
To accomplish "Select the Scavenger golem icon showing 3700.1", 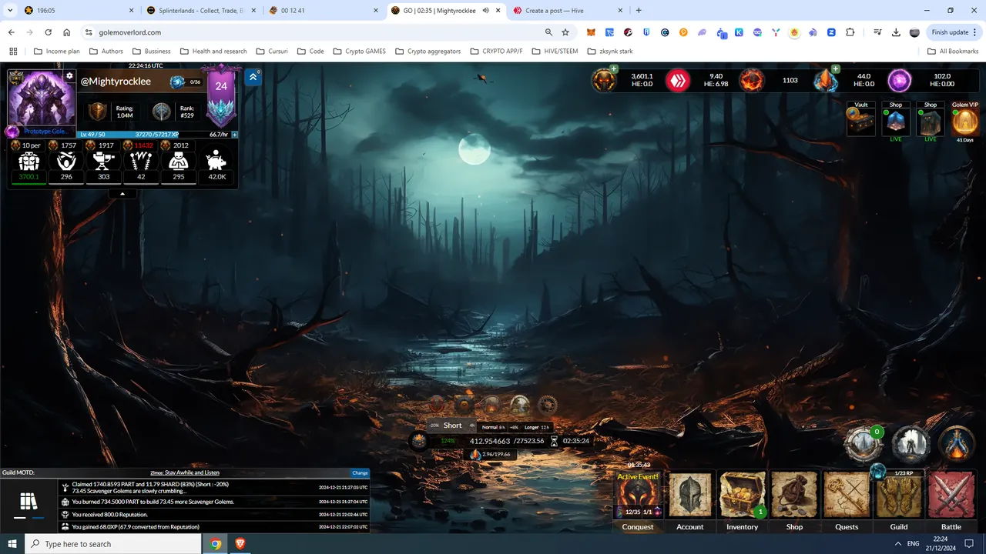I will 29,162.
